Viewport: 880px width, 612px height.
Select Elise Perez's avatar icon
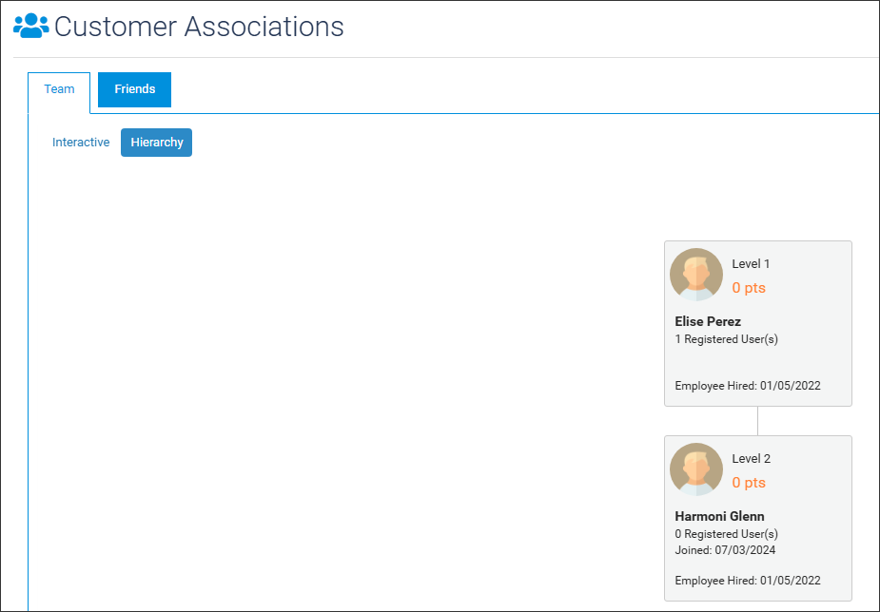click(696, 275)
